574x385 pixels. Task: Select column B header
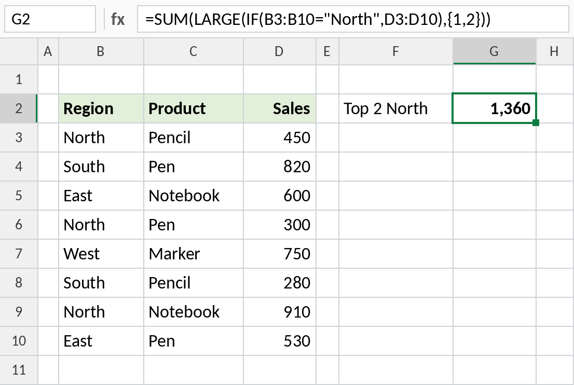pyautogui.click(x=101, y=51)
